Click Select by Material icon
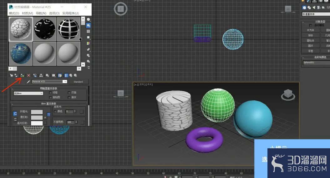Viewport: 330px width, 178px height. point(89,61)
